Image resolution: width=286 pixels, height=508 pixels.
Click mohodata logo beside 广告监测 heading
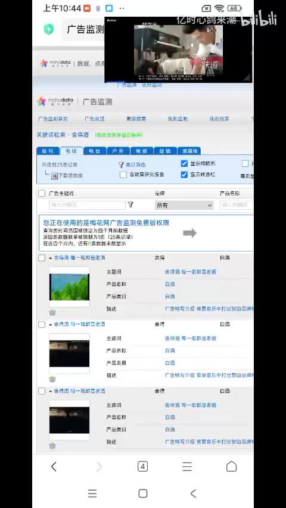[x=55, y=102]
